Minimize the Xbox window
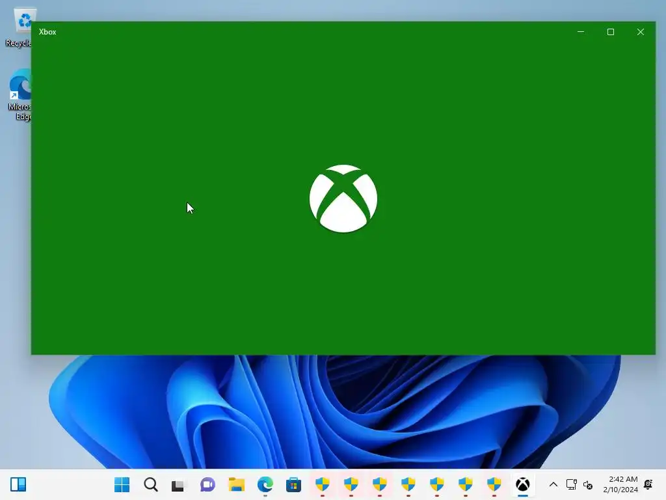This screenshot has width=666, height=500. 581,32
